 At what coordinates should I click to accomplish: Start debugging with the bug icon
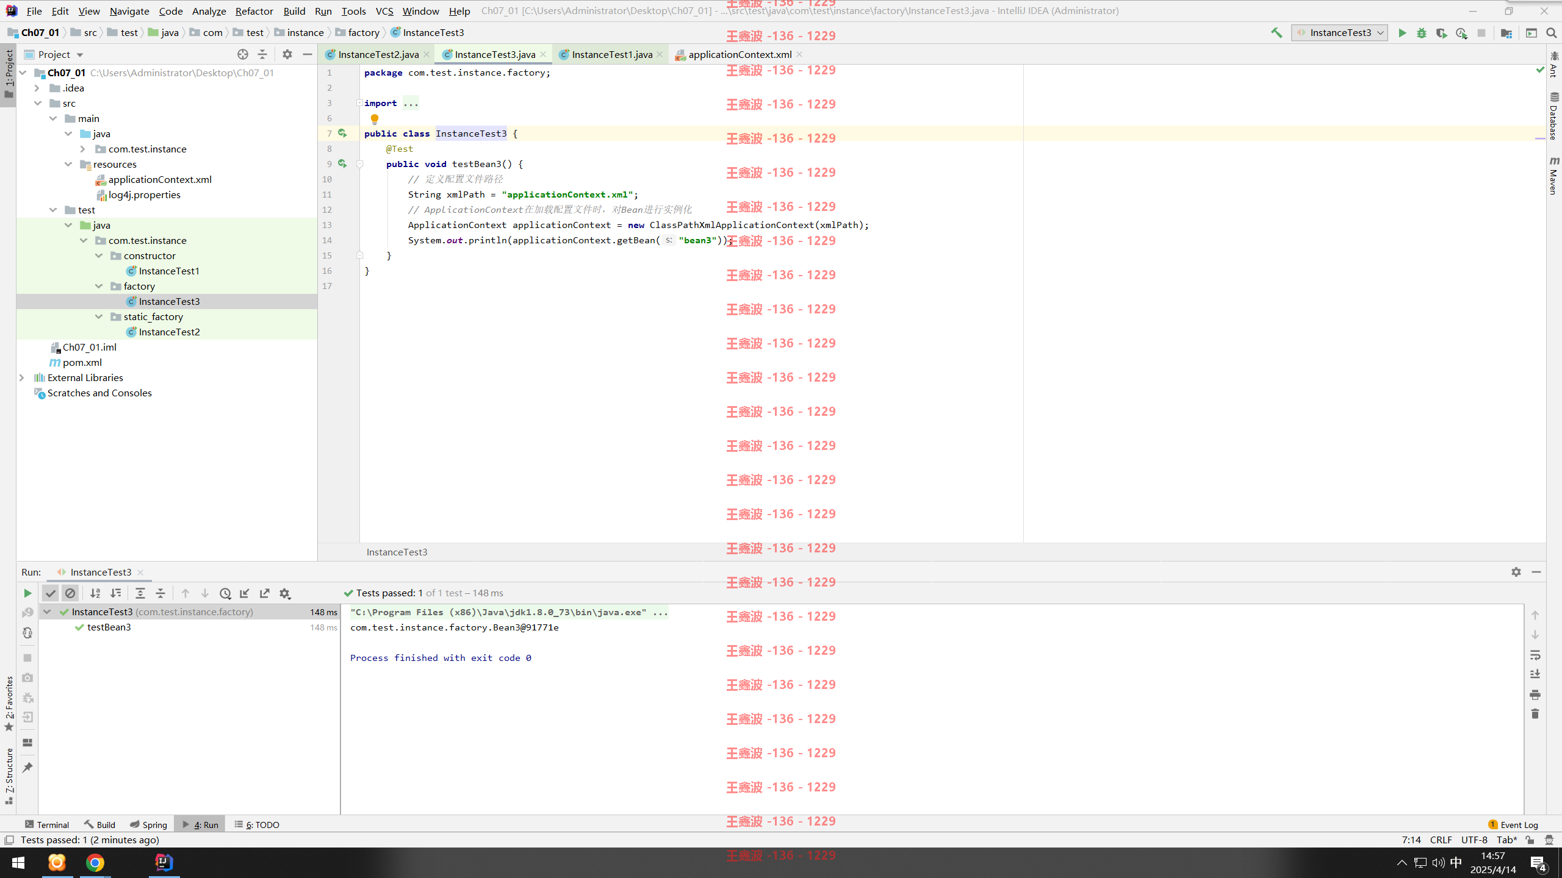coord(1422,33)
